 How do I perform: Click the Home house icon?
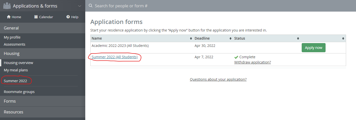pyautogui.click(x=9, y=17)
